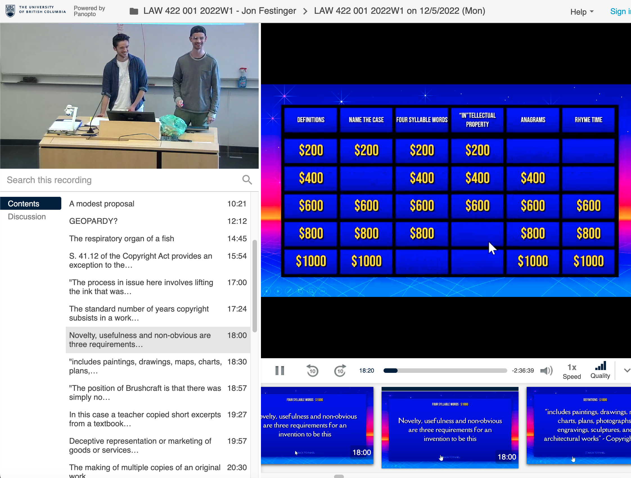The image size is (631, 478).
Task: Switch to the Contents tab
Action: [31, 203]
